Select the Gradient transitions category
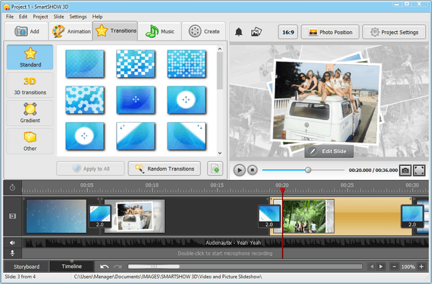This screenshot has height=284, width=432. click(x=30, y=113)
